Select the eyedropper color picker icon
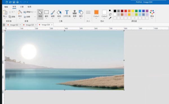 coord(110,18)
